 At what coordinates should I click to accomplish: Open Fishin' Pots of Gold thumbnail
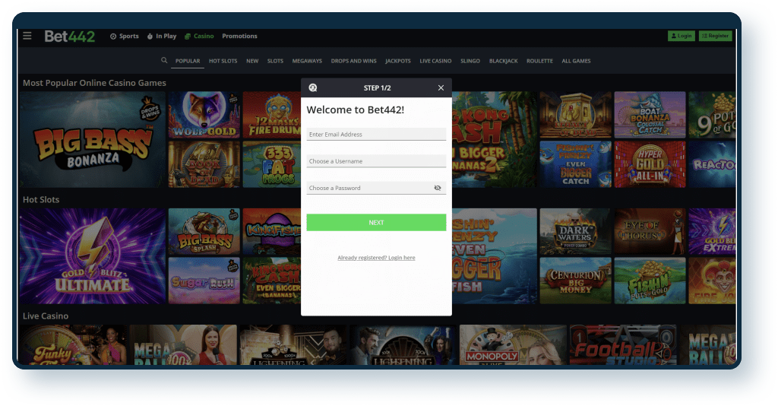click(650, 281)
